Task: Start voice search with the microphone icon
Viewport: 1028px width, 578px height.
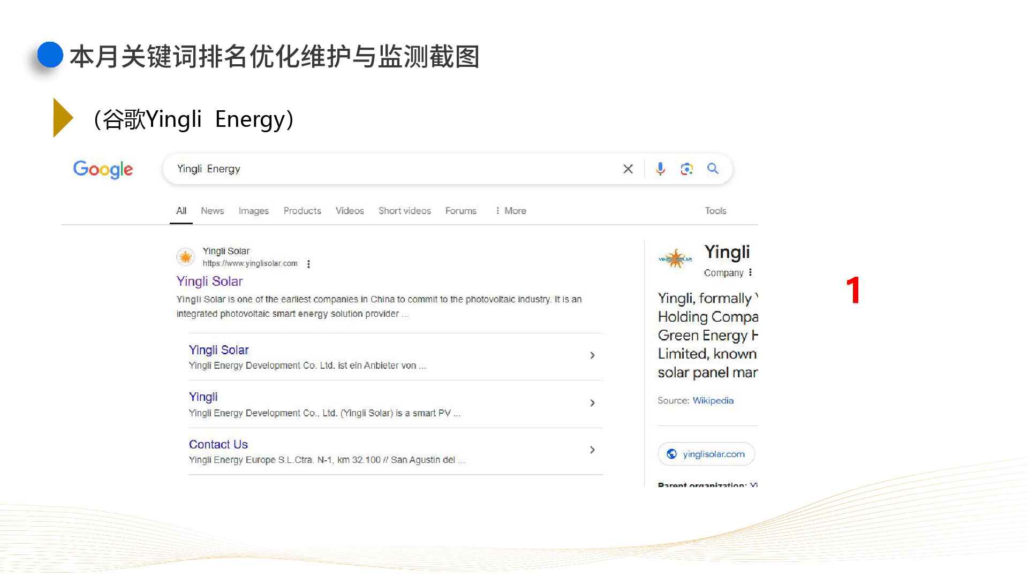Action: (660, 169)
